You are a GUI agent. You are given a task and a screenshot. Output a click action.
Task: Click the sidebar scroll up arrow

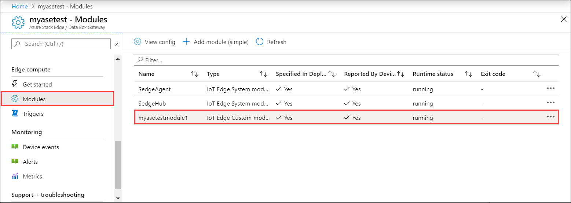coord(118,59)
